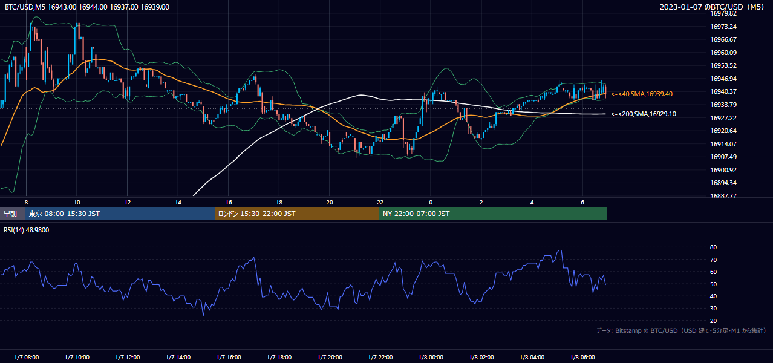Click the price axis label 16920.64
The width and height of the screenshot is (773, 363).
tap(723, 131)
